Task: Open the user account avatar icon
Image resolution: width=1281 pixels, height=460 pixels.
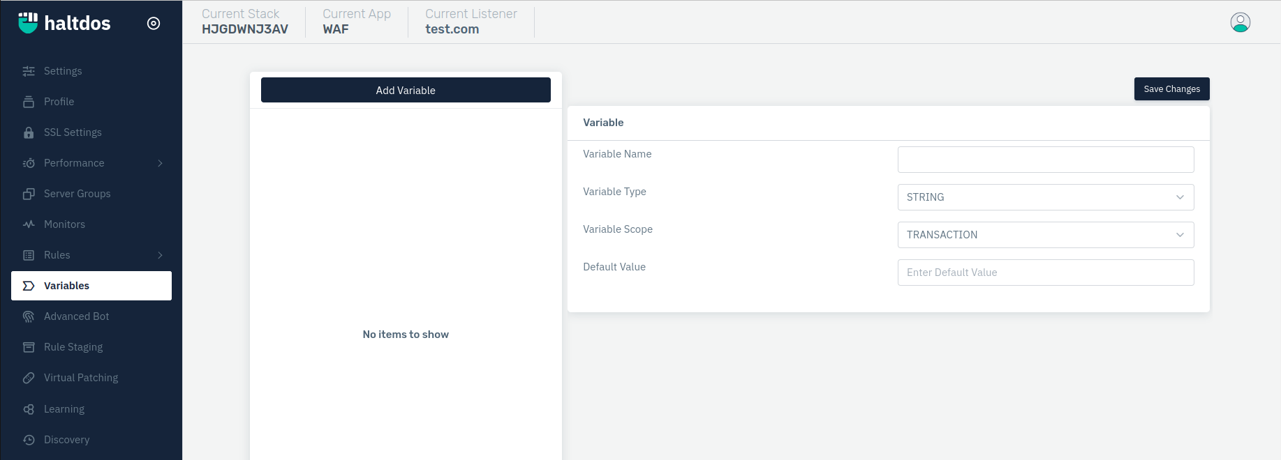Action: [1240, 22]
